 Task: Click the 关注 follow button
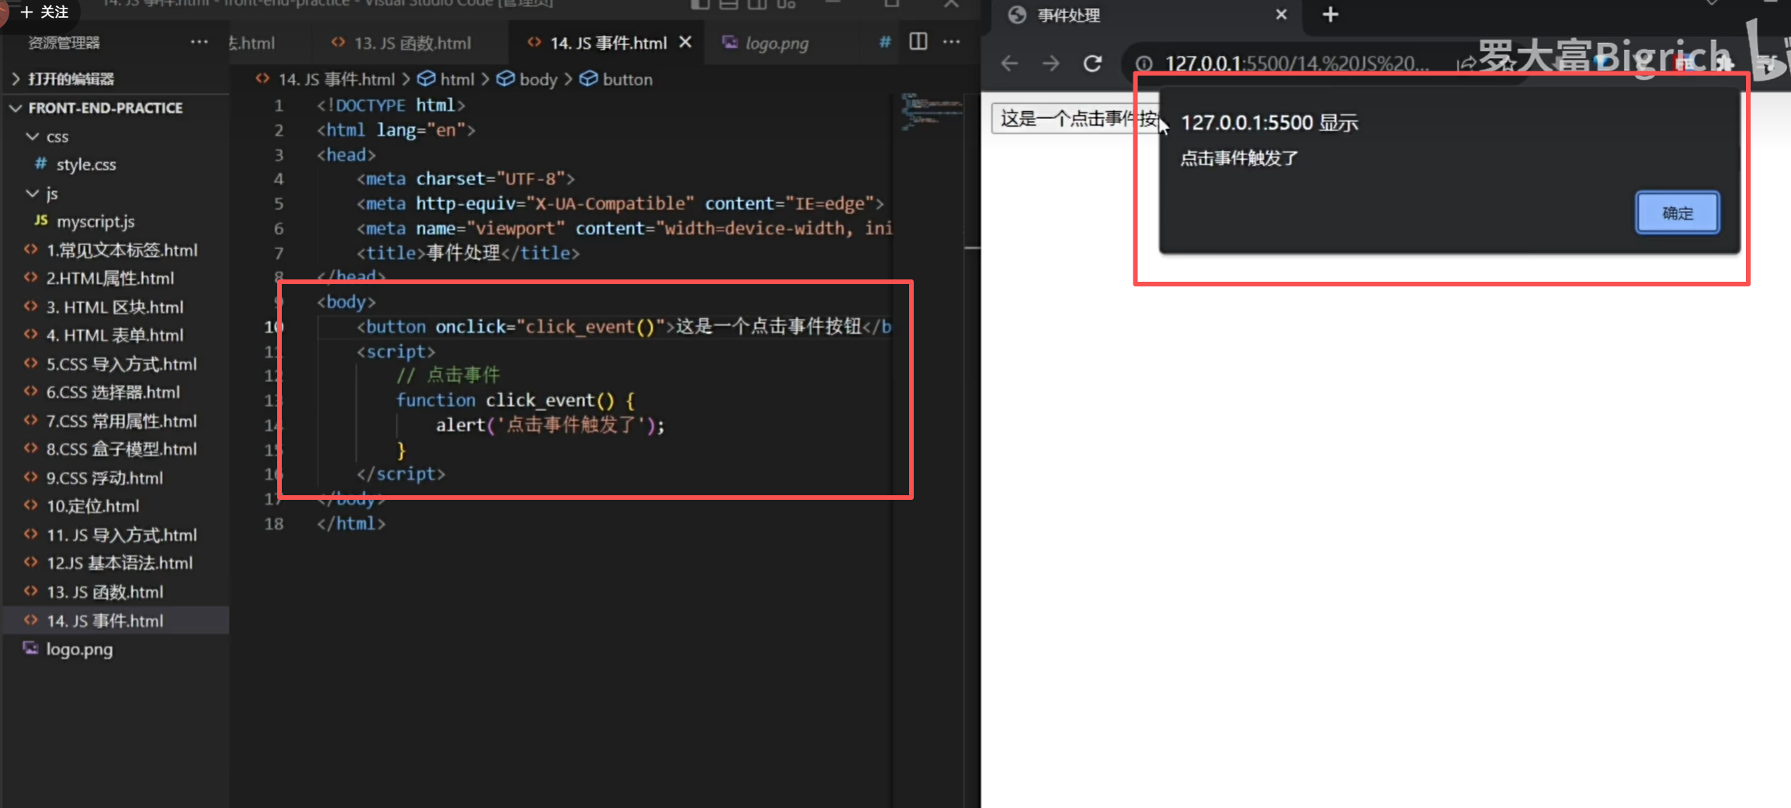[x=45, y=12]
